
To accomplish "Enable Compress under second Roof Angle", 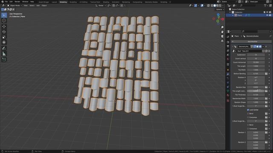I will tap(248, 129).
